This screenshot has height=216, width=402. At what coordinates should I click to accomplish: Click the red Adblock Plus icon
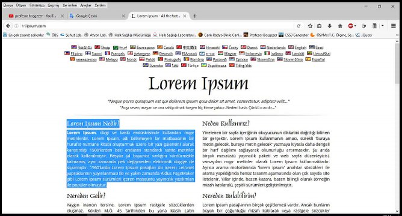pos(350,26)
